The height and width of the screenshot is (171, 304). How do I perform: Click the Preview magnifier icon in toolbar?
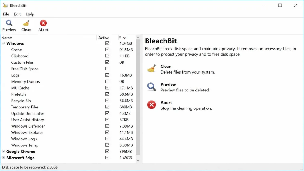tap(9, 23)
